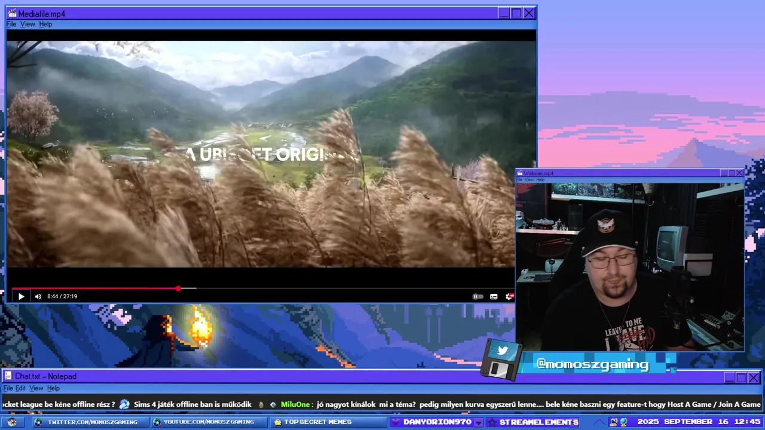The width and height of the screenshot is (765, 430).
Task: Click the Mediafile.mp4 clapperboard title icon
Action: 12,13
